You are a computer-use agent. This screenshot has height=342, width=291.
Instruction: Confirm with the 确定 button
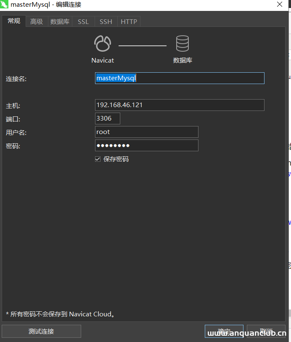pos(224,331)
